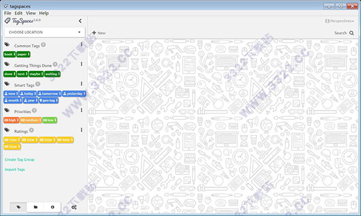Select the '4star' rating tag

pyautogui.click(x=65, y=140)
